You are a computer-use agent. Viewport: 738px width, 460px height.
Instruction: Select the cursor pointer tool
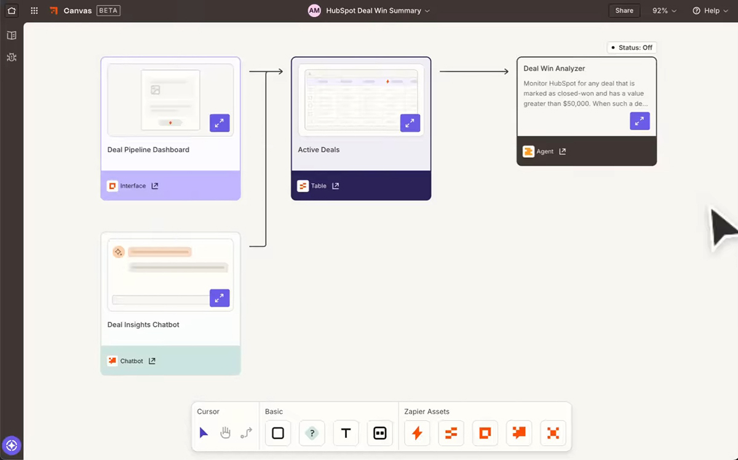tap(205, 432)
